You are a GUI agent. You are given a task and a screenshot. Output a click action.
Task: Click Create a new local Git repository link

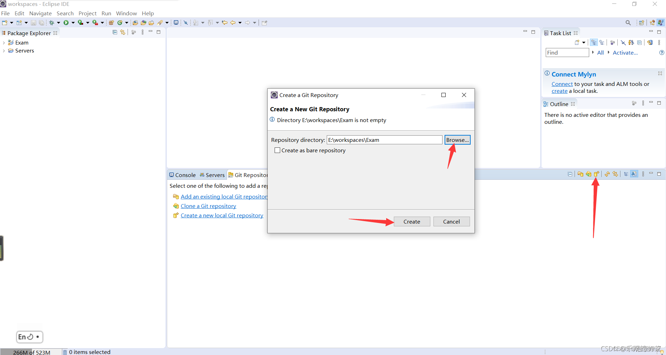pyautogui.click(x=222, y=215)
